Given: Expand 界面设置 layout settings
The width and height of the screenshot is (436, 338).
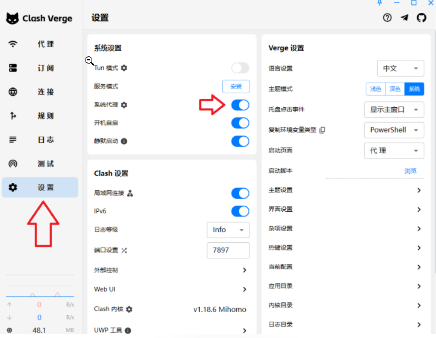Looking at the screenshot, I should pos(346,209).
